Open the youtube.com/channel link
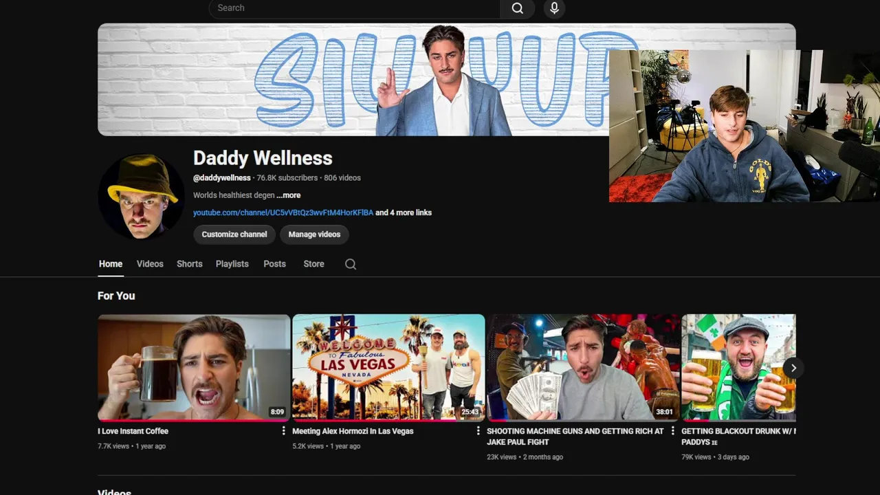Viewport: 880px width, 495px height. click(283, 213)
